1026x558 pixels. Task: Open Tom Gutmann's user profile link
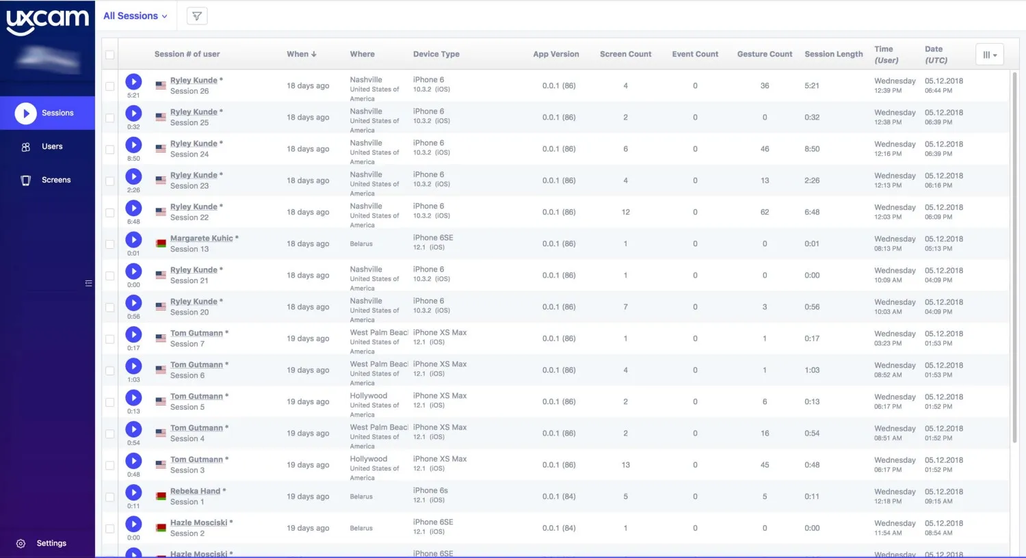pyautogui.click(x=197, y=333)
